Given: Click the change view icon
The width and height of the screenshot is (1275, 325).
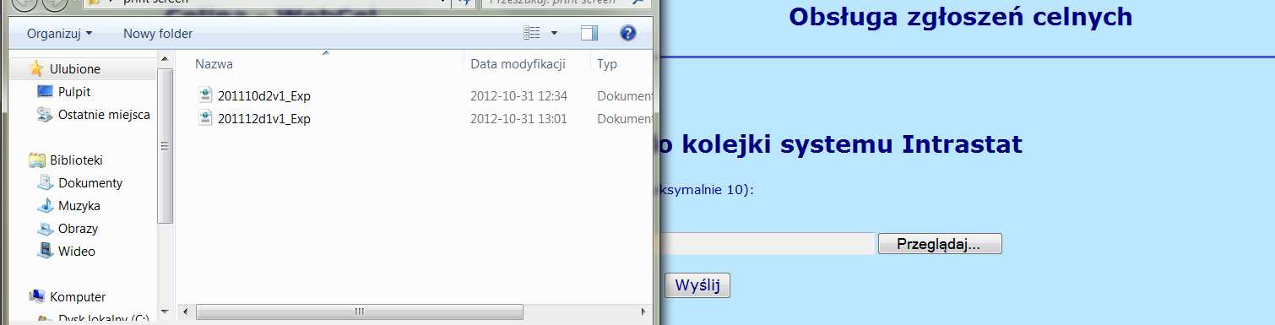Looking at the screenshot, I should [531, 33].
